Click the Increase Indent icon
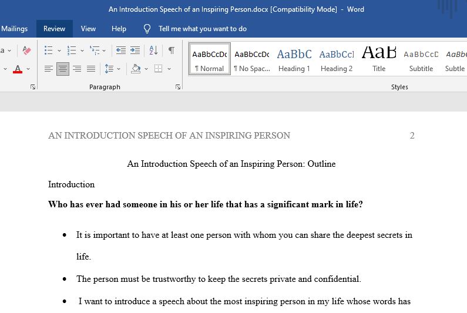The image size is (467, 313). pos(135,51)
